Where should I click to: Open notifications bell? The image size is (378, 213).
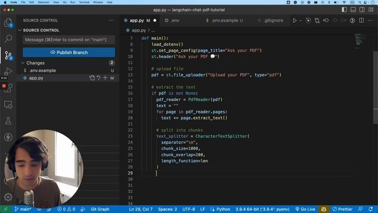[x=370, y=209]
